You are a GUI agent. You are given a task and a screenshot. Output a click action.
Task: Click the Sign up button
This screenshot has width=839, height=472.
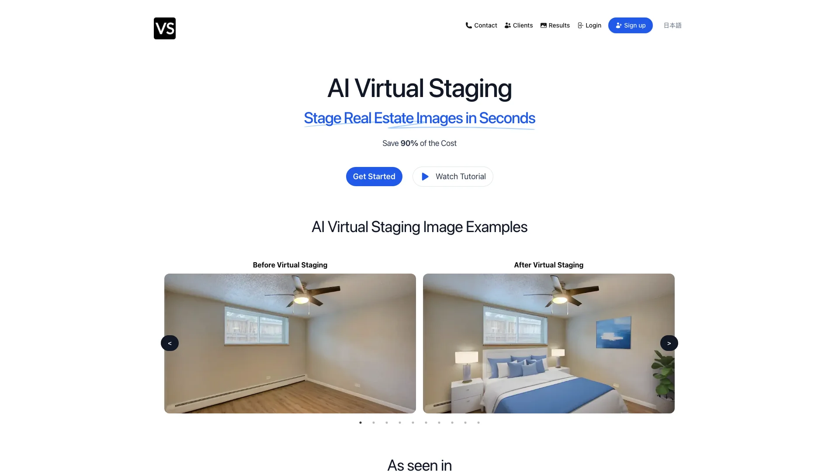[x=631, y=25]
